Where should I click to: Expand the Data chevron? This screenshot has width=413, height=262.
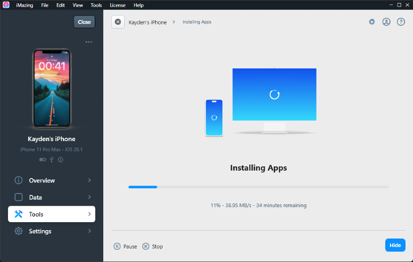[90, 197]
